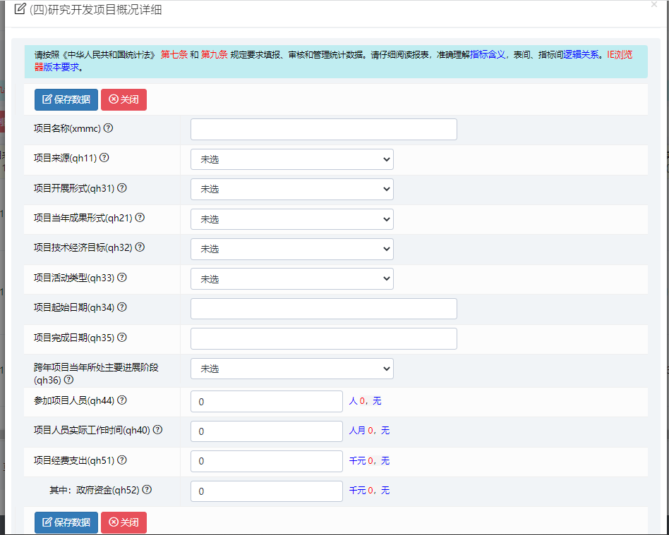Click help icon beside (qh36) label

[x=68, y=379]
